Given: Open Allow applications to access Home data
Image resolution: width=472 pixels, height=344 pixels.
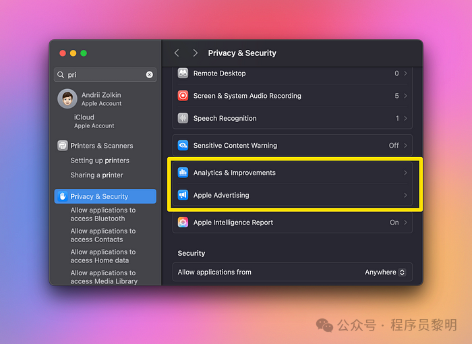Looking at the screenshot, I should click(x=103, y=256).
